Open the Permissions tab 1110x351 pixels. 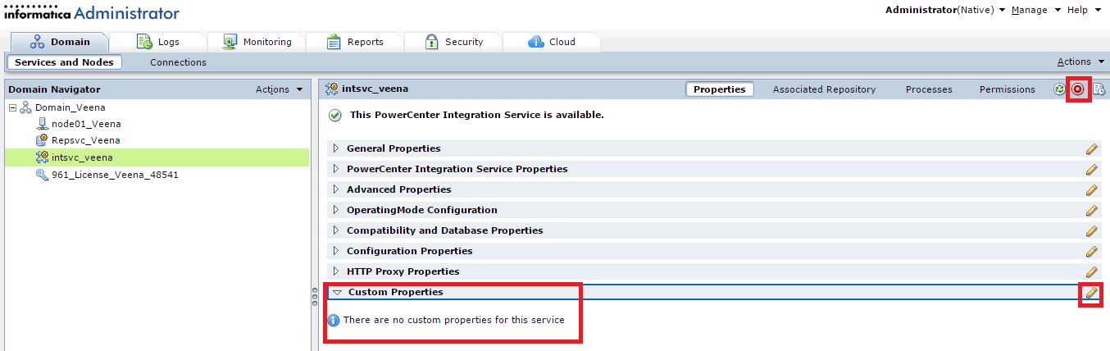click(x=1007, y=89)
